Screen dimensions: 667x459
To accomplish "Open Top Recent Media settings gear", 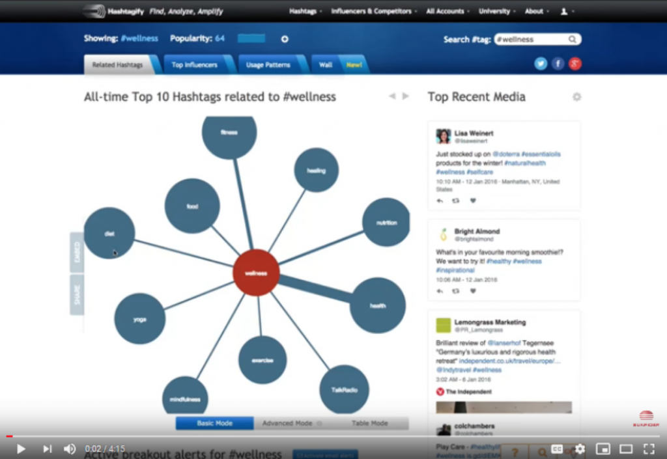I will (577, 97).
